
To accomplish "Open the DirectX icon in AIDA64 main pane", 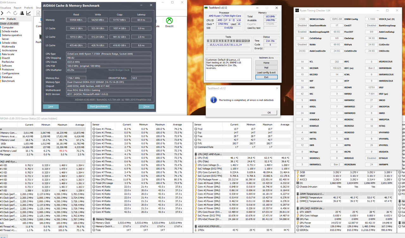I will pyautogui.click(x=169, y=22).
